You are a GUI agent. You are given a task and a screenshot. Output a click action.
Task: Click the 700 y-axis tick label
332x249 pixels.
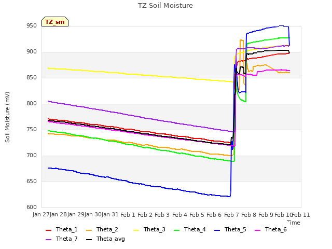[x=32, y=156]
